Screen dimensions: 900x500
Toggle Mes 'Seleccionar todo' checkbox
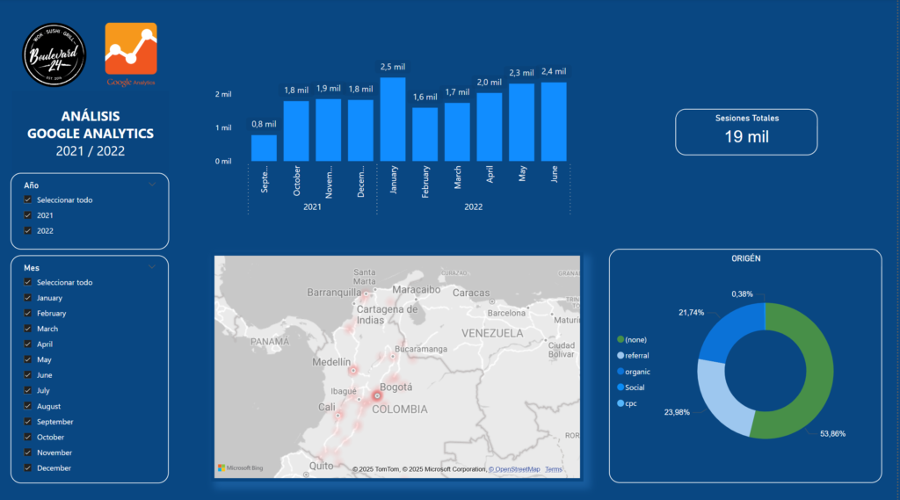(x=27, y=282)
